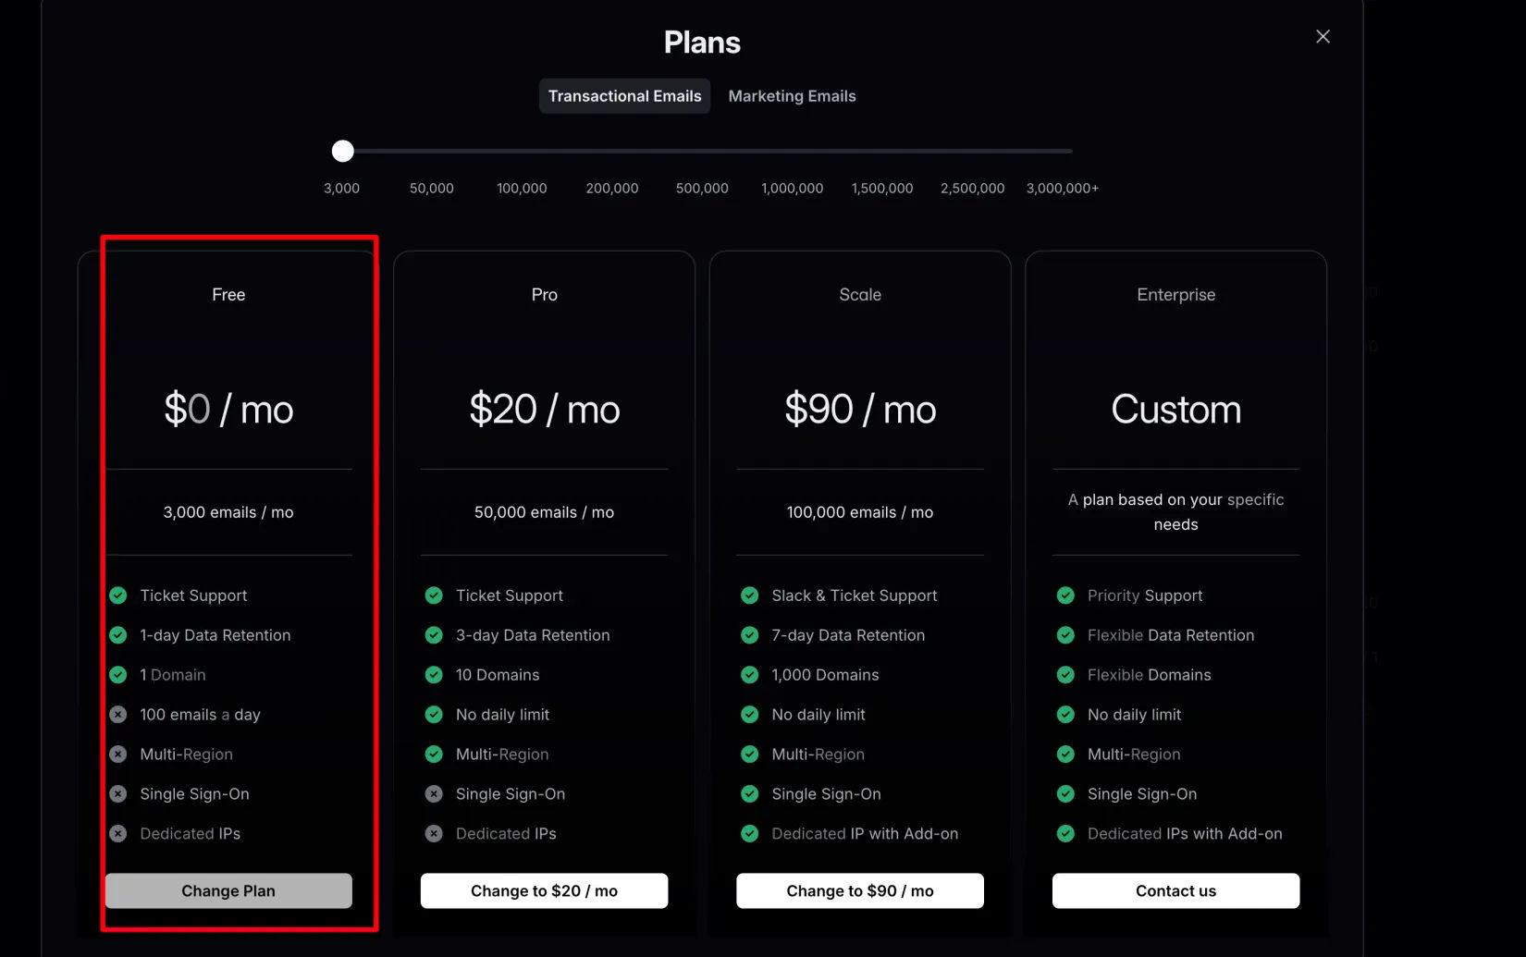
Task: Click the Contact us button
Action: click(1175, 890)
